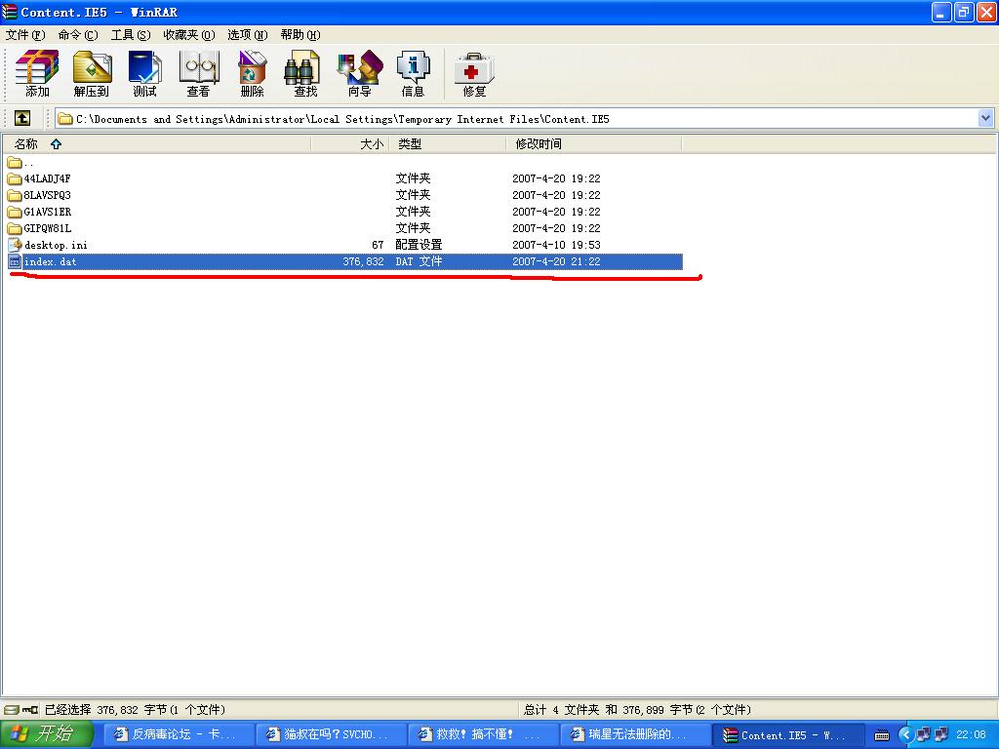
Task: Switch to 救救!搞不懂 taskbar window
Action: coord(482,734)
